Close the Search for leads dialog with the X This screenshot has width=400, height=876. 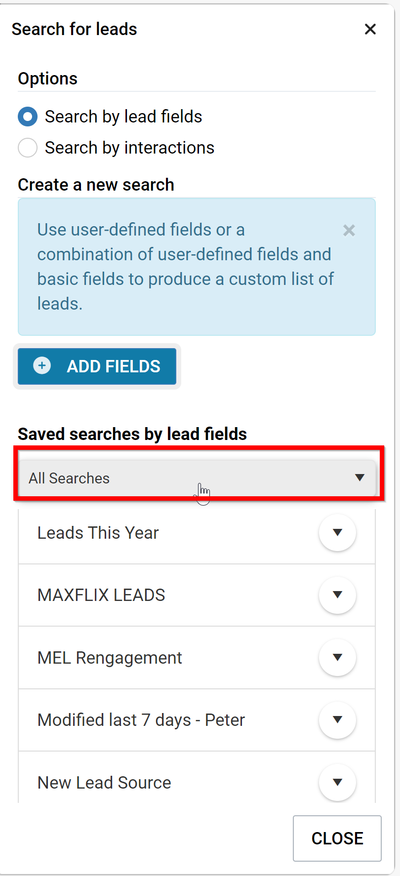pos(370,29)
